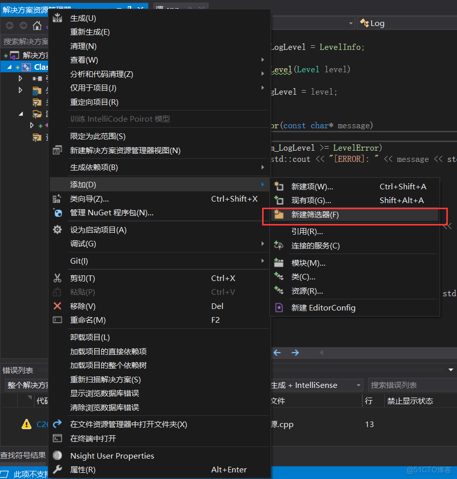Expand the Git(I) submenu arrow
457x479 pixels.
pyautogui.click(x=263, y=261)
